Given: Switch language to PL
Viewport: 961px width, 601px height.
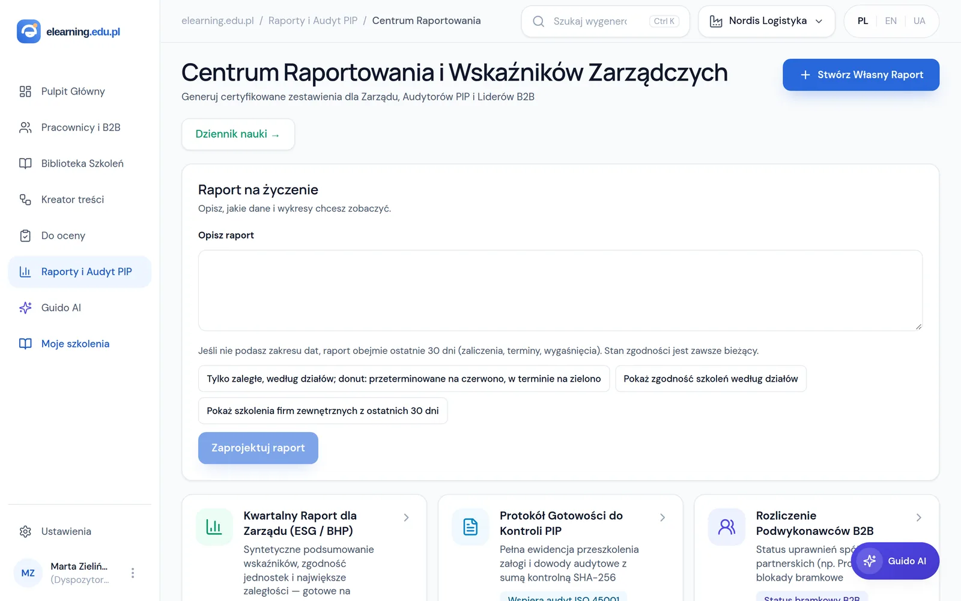Looking at the screenshot, I should 862,21.
